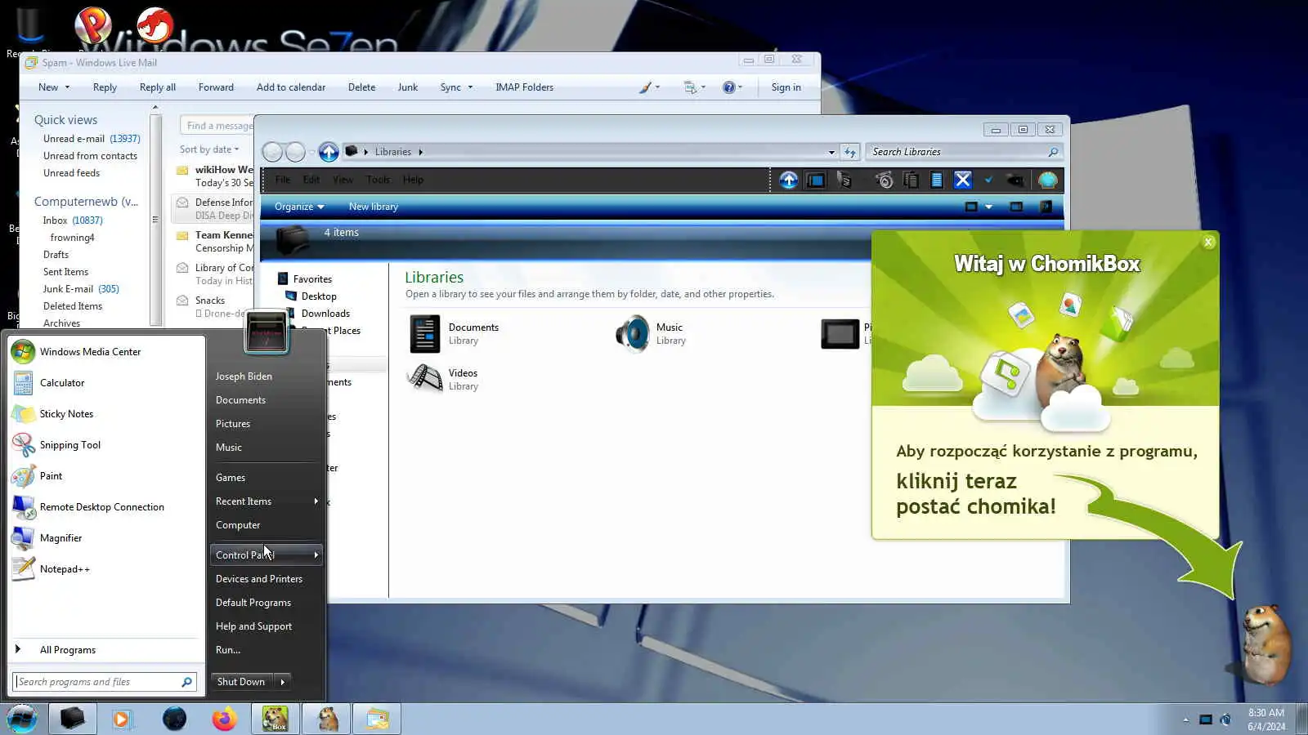The image size is (1308, 735).
Task: Click the Search Libraries field
Action: 965,152
